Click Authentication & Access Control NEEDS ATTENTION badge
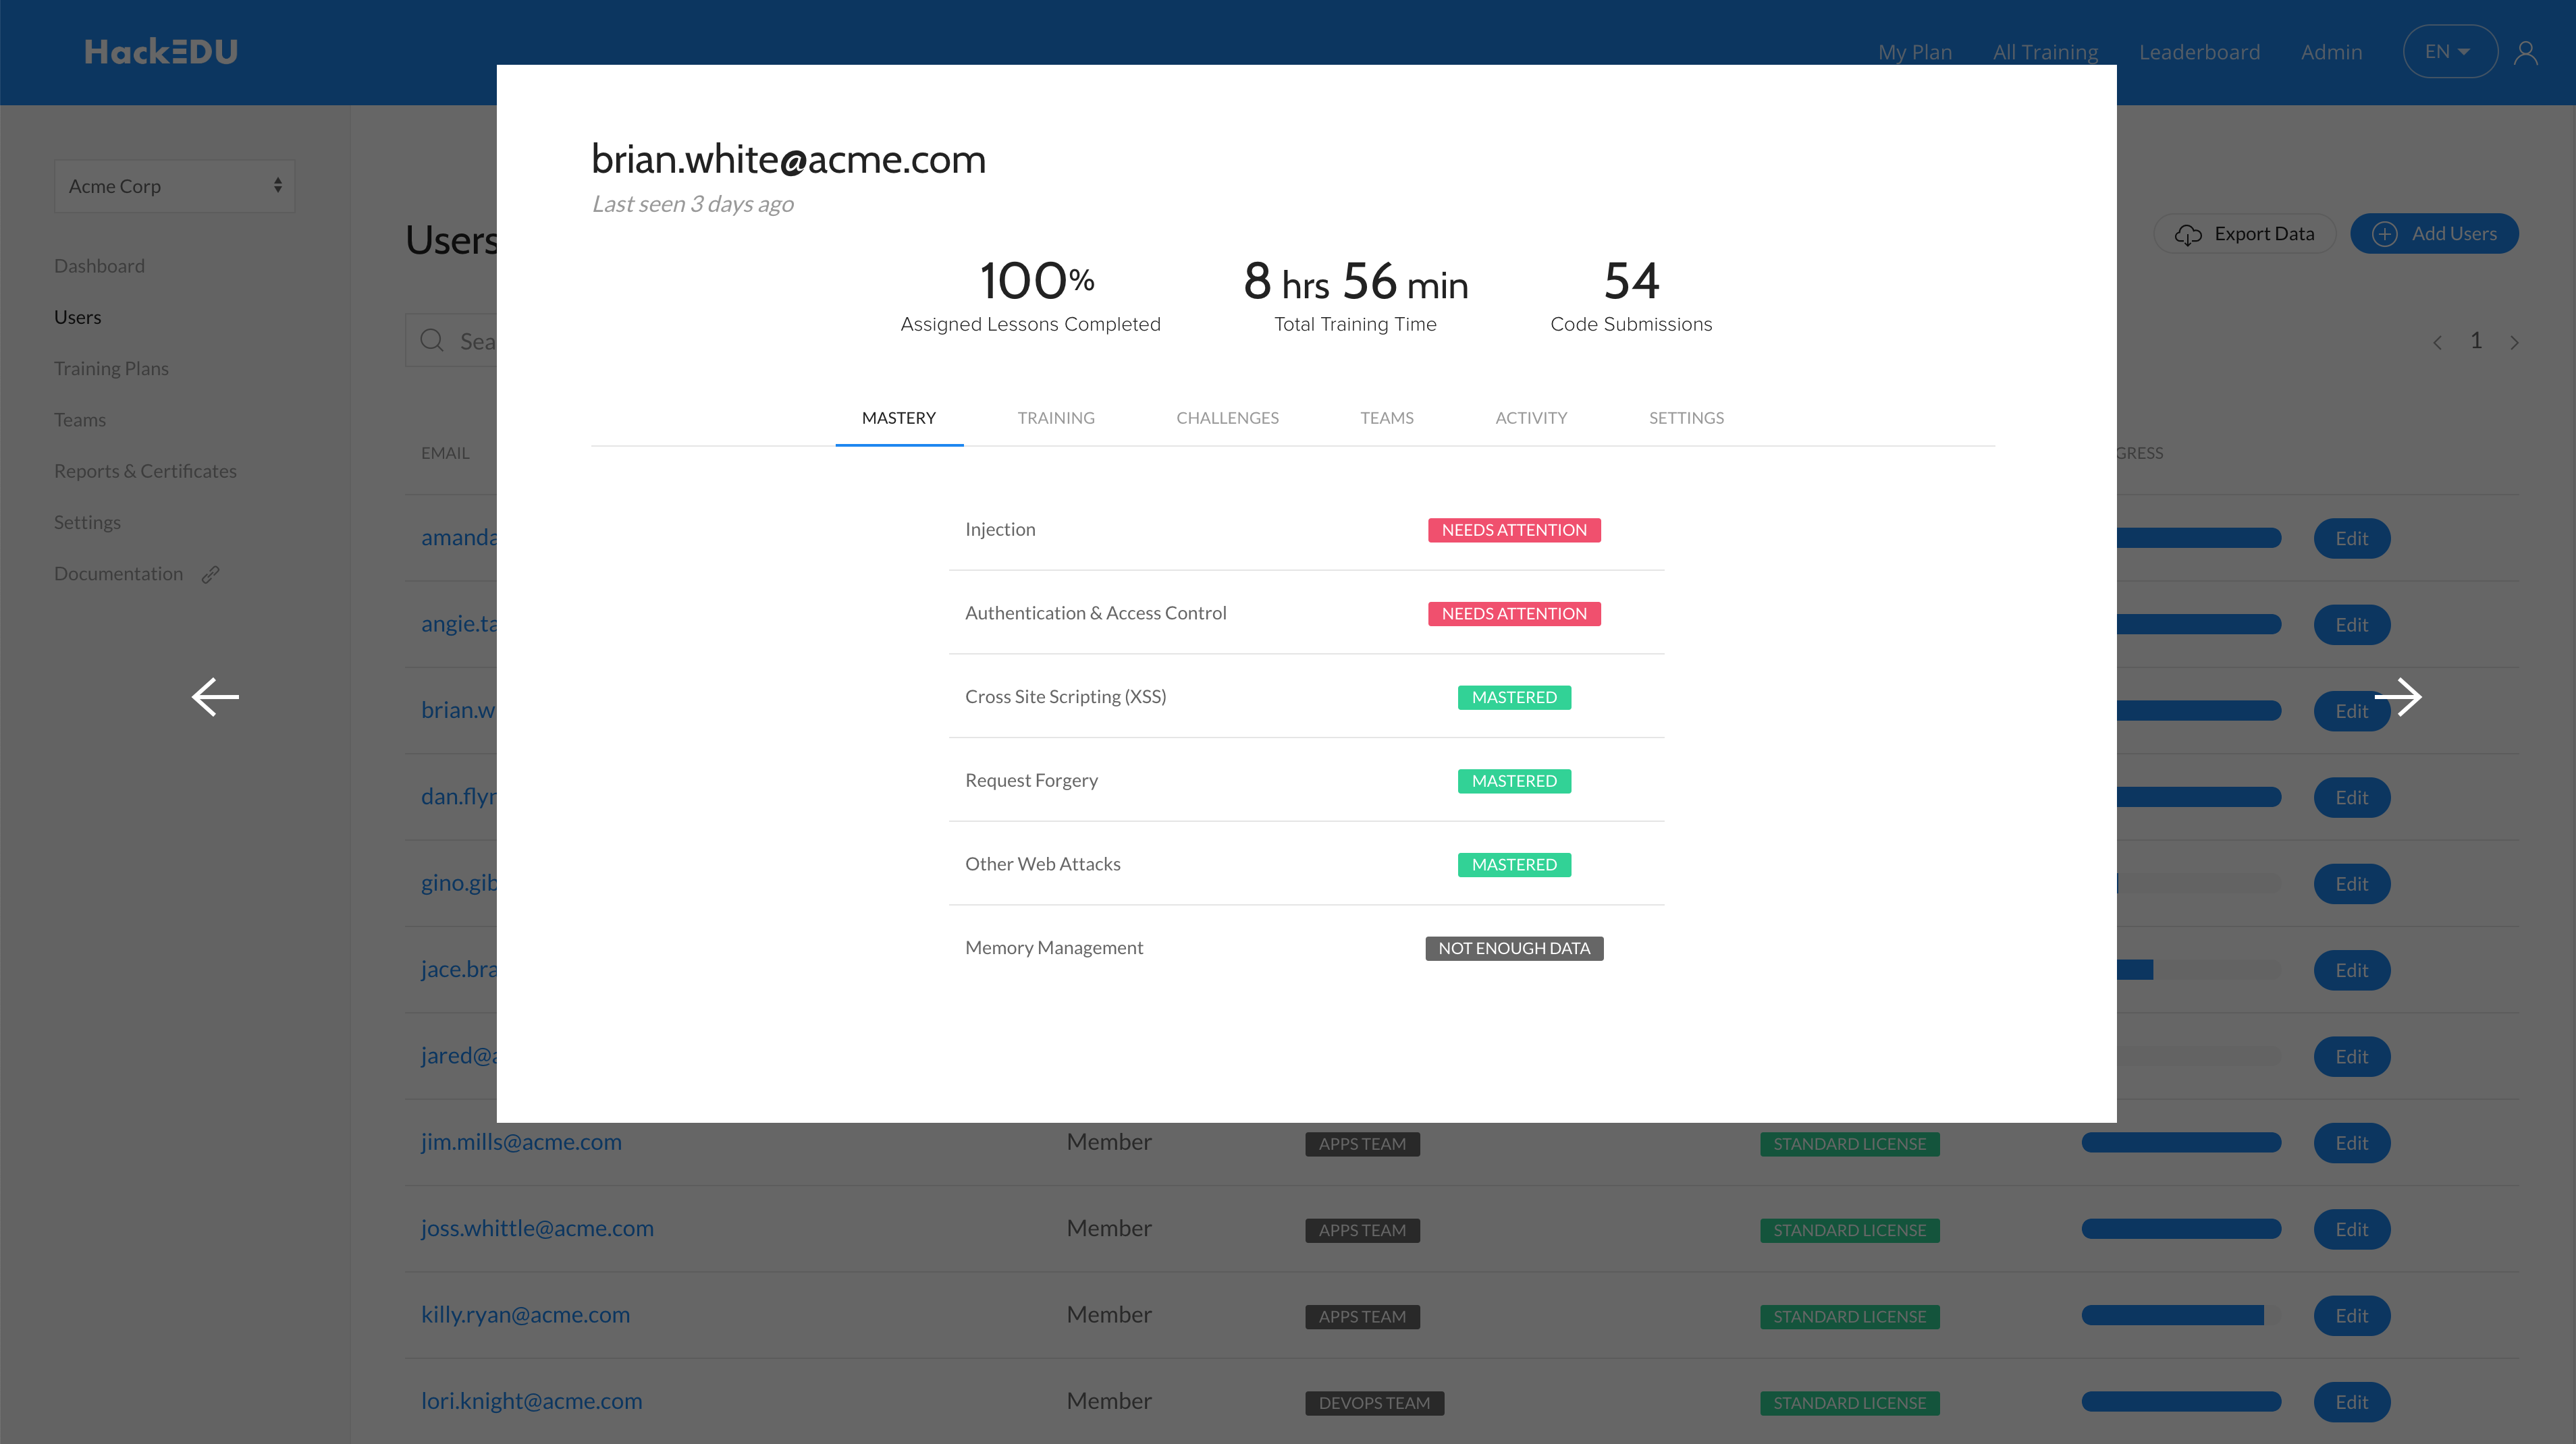The width and height of the screenshot is (2576, 1444). [1514, 613]
